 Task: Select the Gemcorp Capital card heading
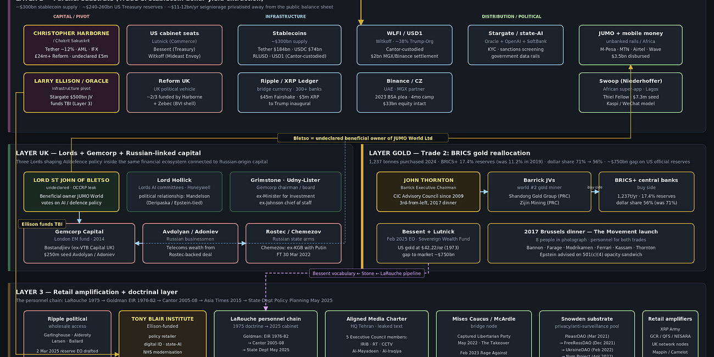pyautogui.click(x=79, y=232)
